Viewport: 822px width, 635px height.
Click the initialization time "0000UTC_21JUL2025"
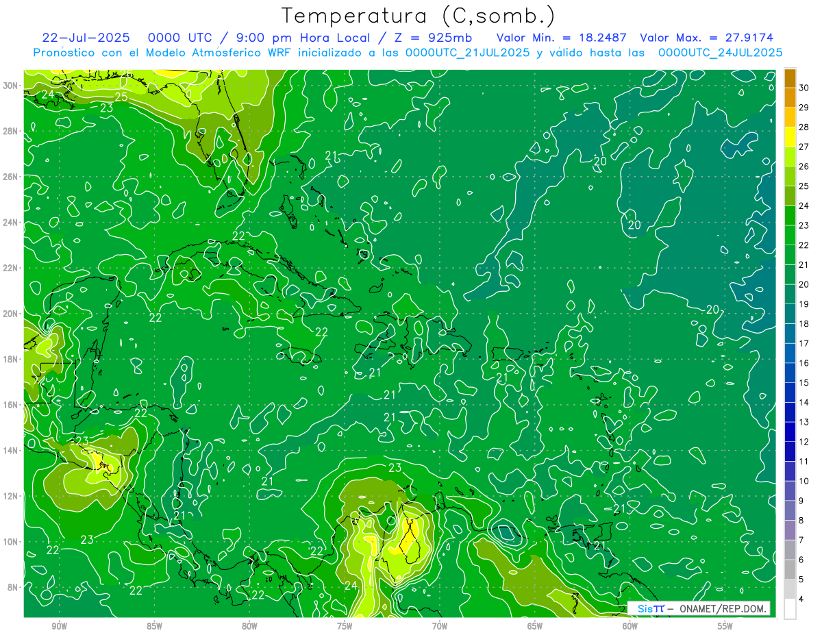point(467,52)
